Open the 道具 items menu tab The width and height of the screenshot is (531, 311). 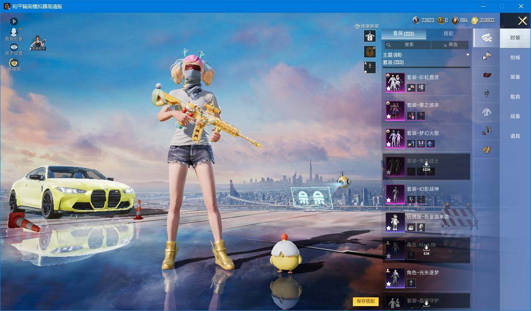coord(515,136)
